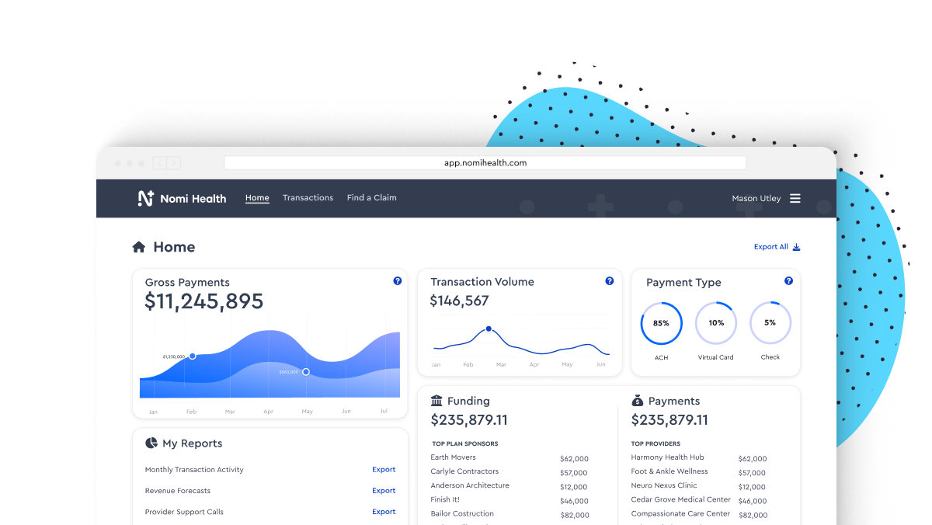Select the Feb data point in Gross Payments

pos(193,356)
